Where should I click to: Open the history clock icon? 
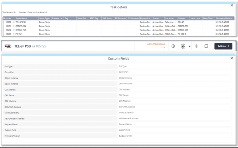[173, 46]
